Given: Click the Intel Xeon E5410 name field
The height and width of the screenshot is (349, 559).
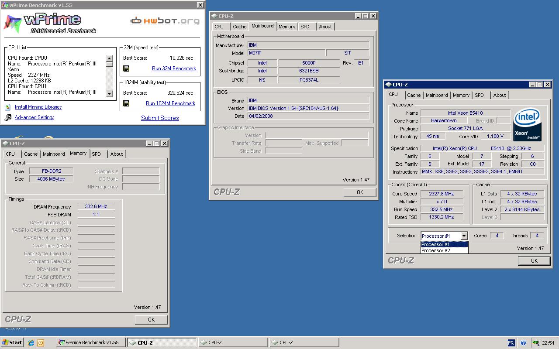Looking at the screenshot, I should click(x=465, y=113).
